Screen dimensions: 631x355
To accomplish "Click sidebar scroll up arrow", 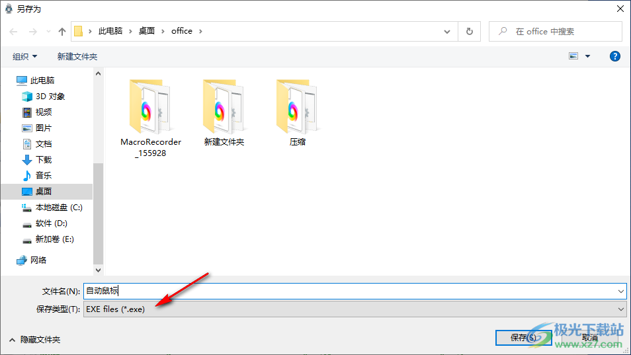I will point(98,73).
